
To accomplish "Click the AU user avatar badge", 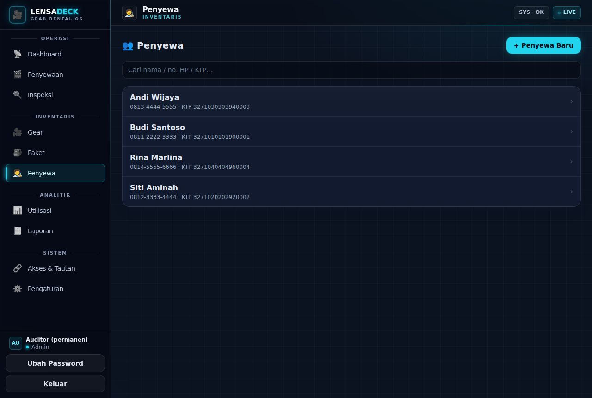I will (x=16, y=343).
